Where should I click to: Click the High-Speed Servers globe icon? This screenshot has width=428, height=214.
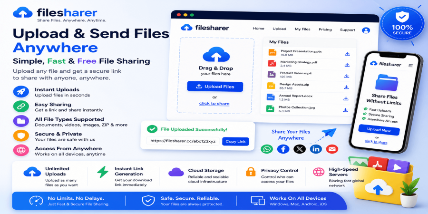click(319, 172)
